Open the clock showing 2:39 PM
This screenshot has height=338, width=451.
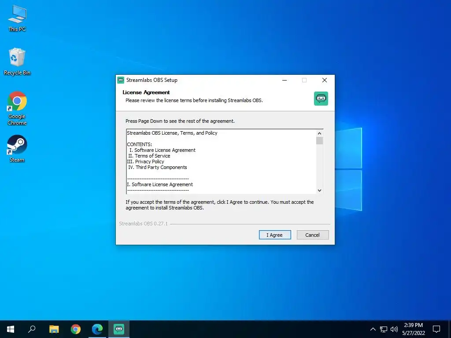pos(413,329)
